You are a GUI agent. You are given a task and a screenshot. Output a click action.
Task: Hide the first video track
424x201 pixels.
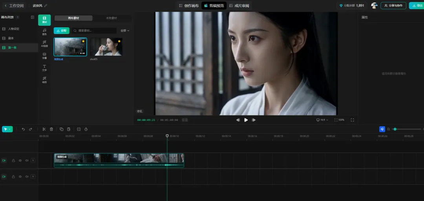click(x=20, y=161)
